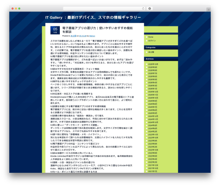Click into the browser address bar

tap(104, 8)
